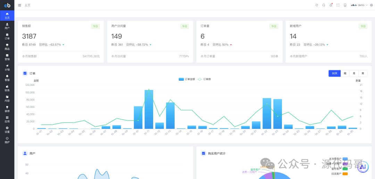The height and width of the screenshot is (179, 375).
Task: Toggle 回流客户 legend in pie chart
Action: (345, 174)
